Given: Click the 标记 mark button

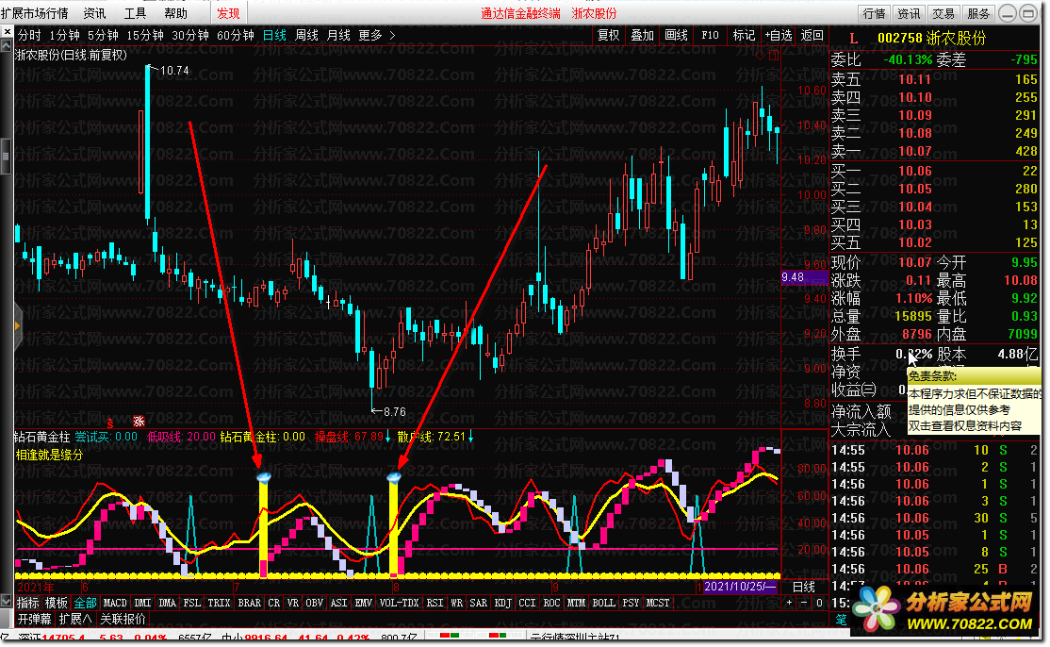Looking at the screenshot, I should (744, 36).
